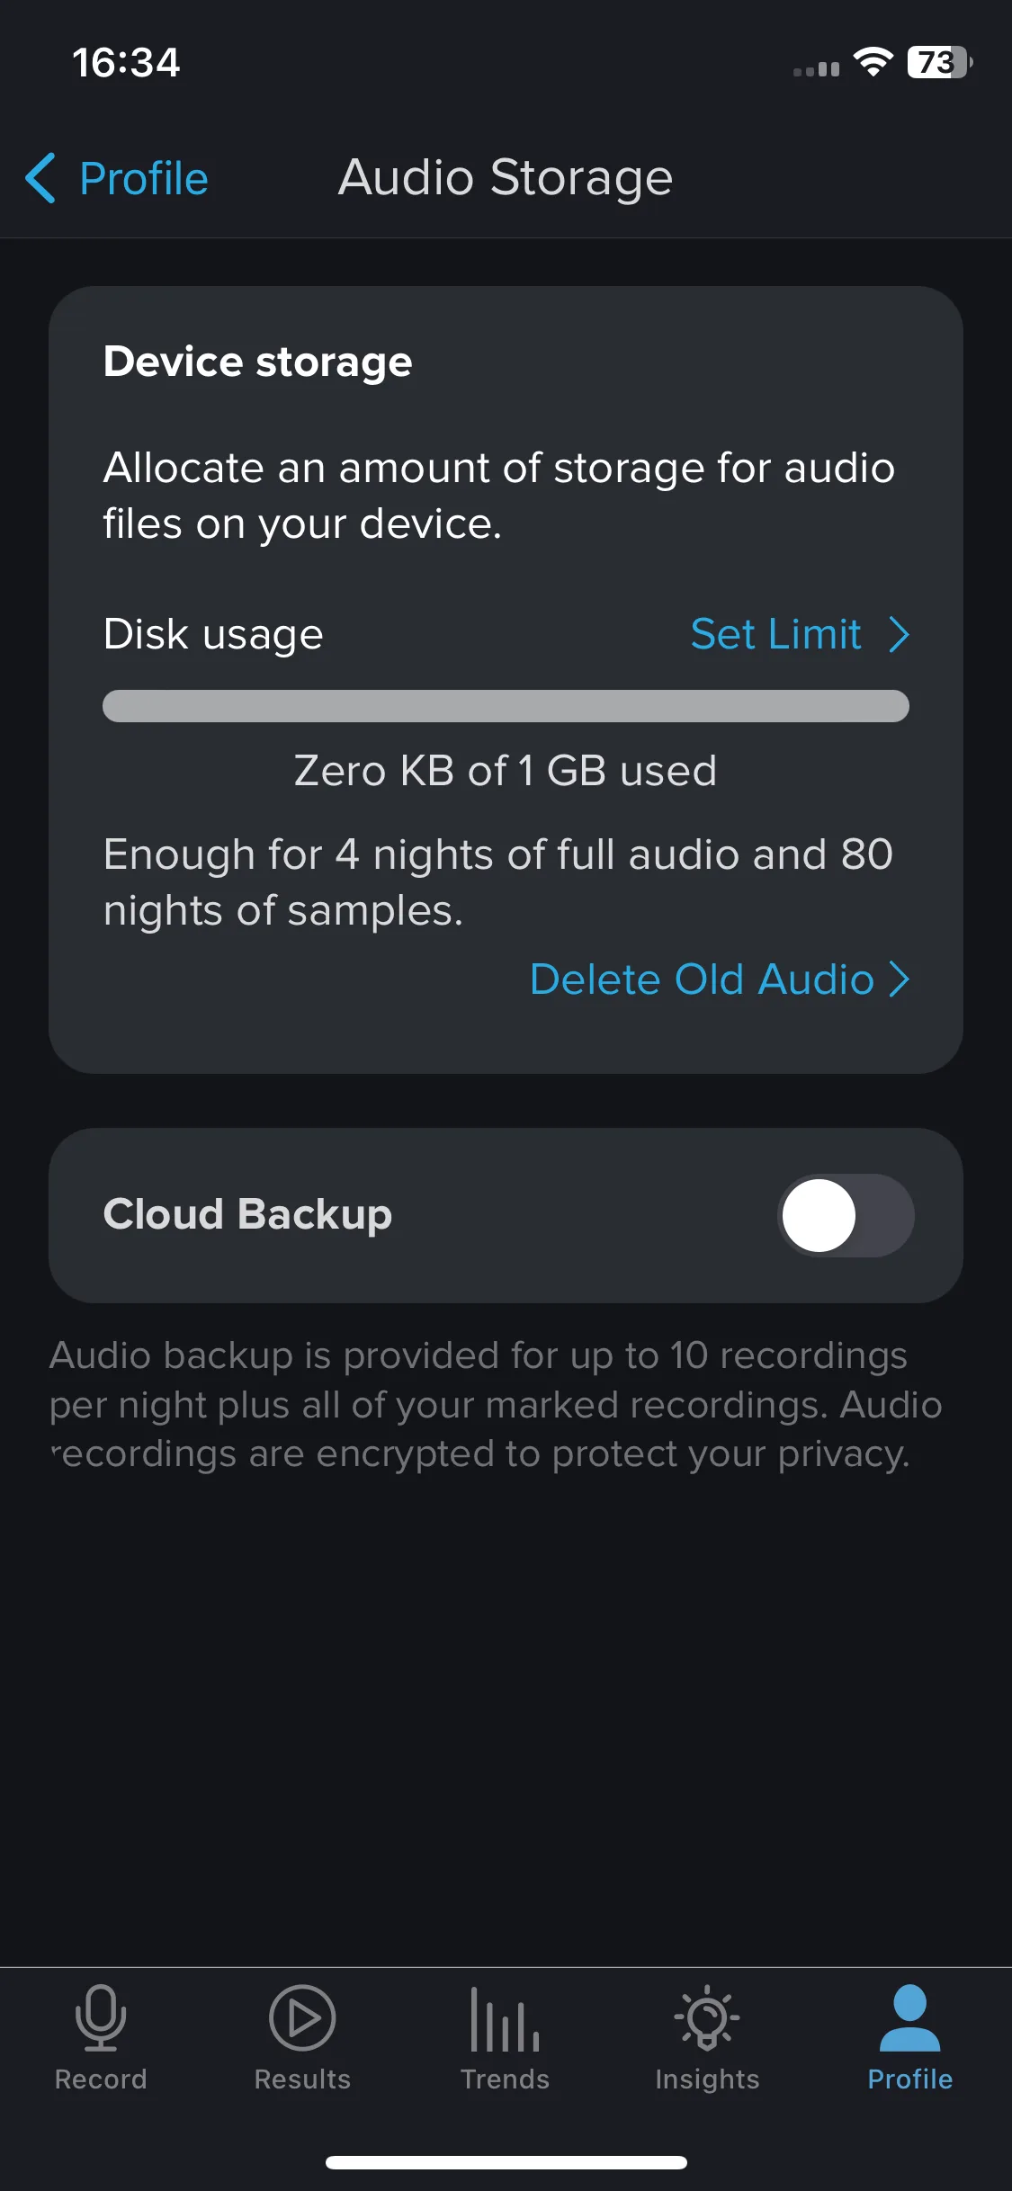Tap the battery indicator icon
1012x2191 pixels.
point(940,62)
